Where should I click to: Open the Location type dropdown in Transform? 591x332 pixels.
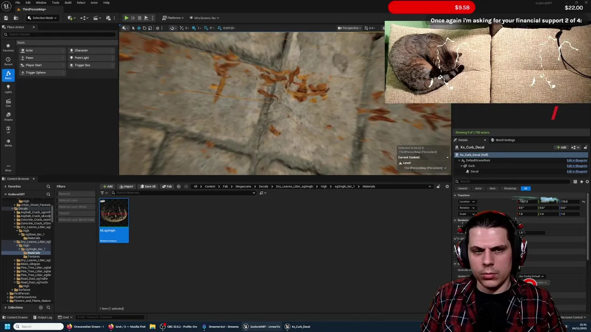tap(467, 202)
